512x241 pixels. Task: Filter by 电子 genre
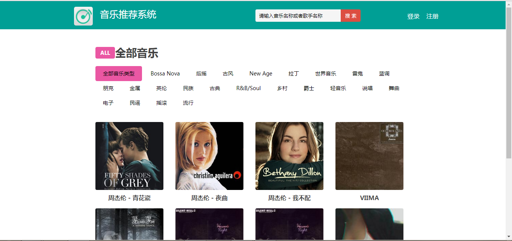pos(108,103)
